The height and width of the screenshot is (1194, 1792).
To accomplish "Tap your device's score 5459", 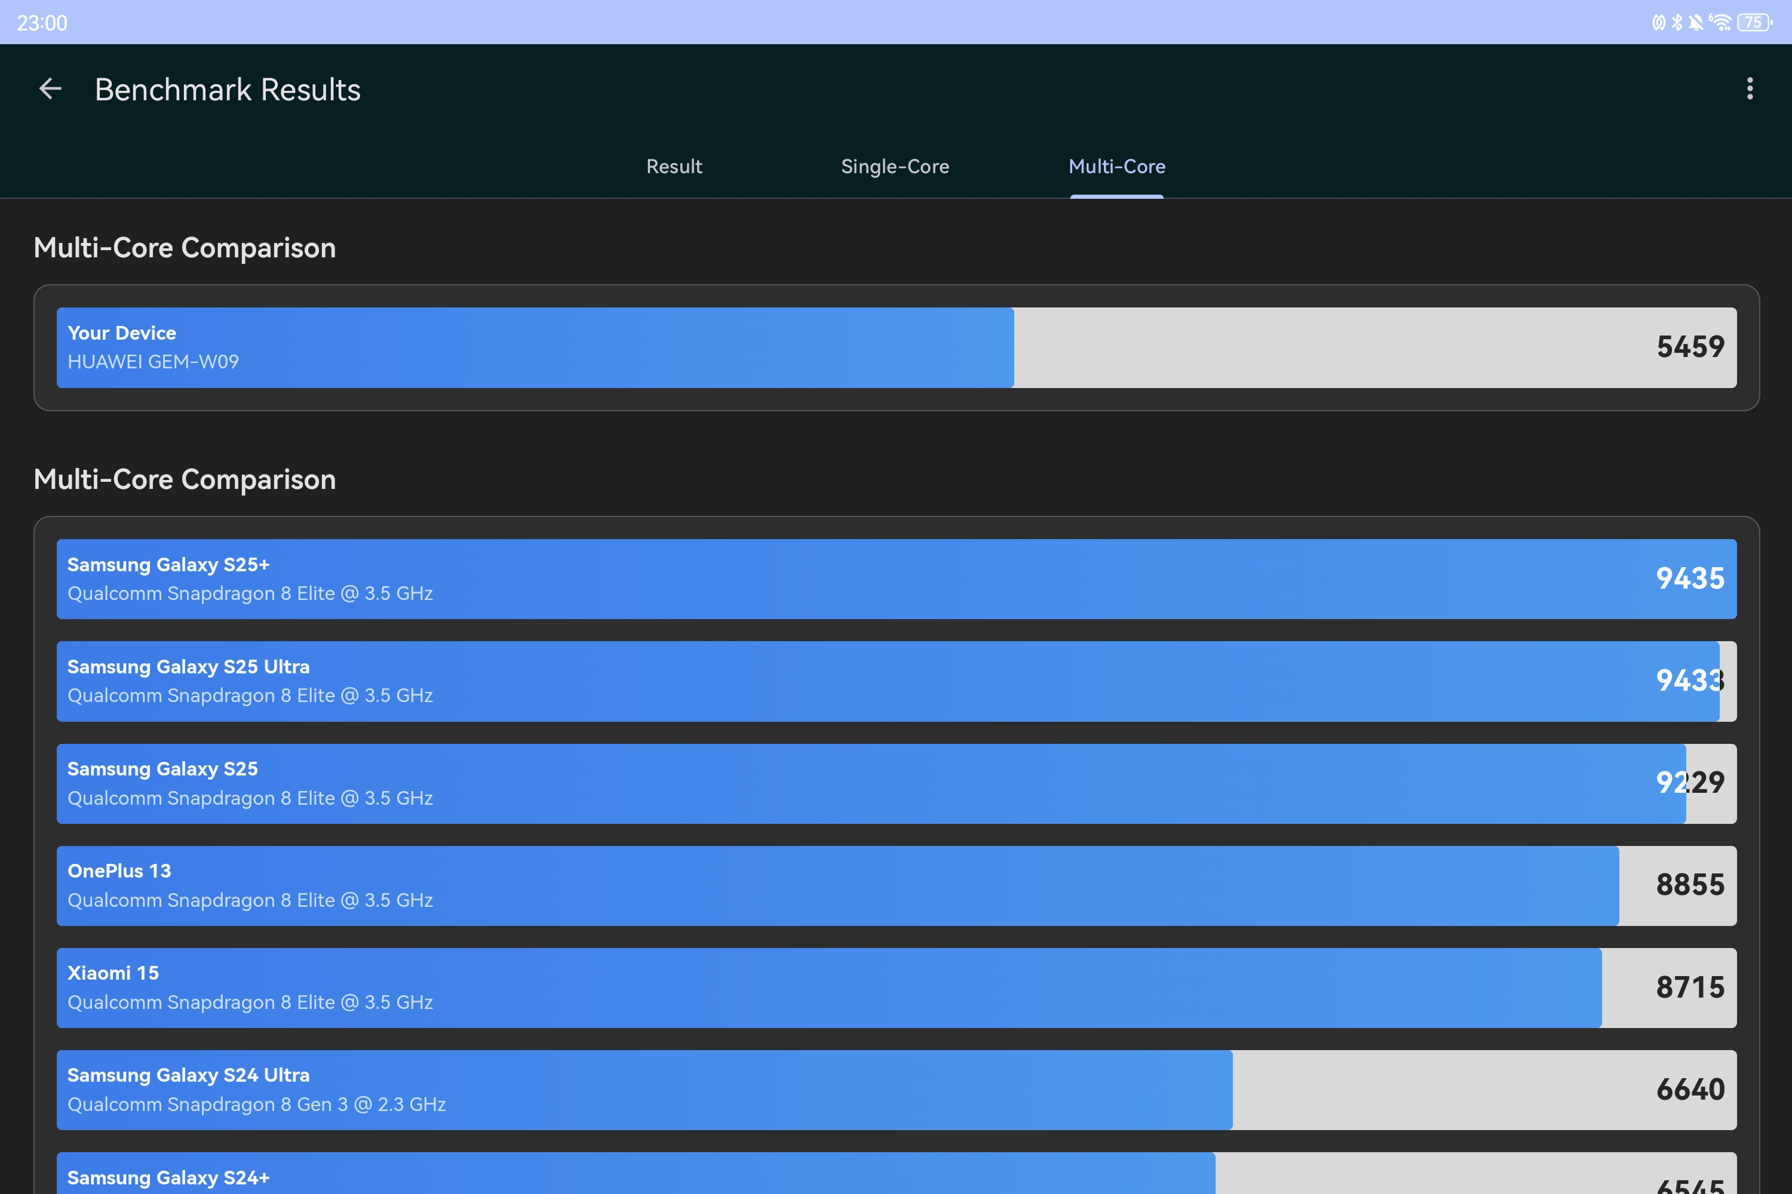I will [1690, 347].
